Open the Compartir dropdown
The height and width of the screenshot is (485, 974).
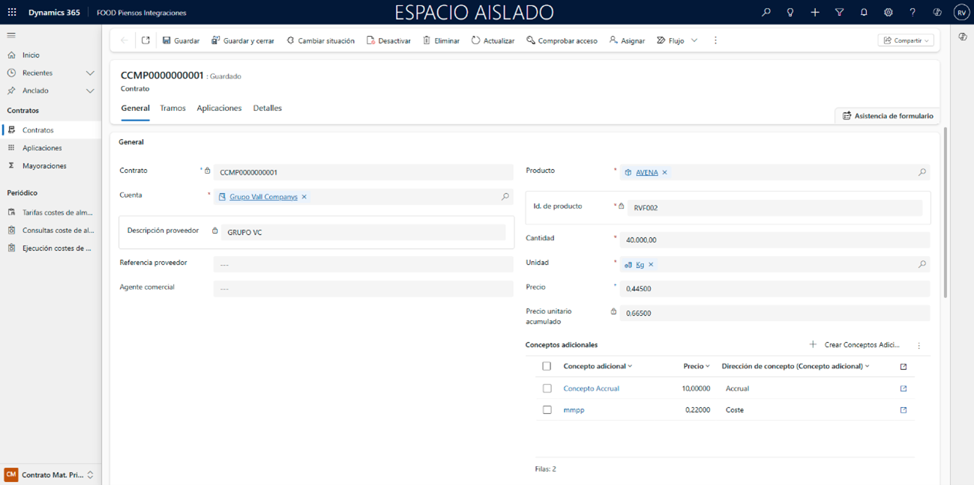906,40
